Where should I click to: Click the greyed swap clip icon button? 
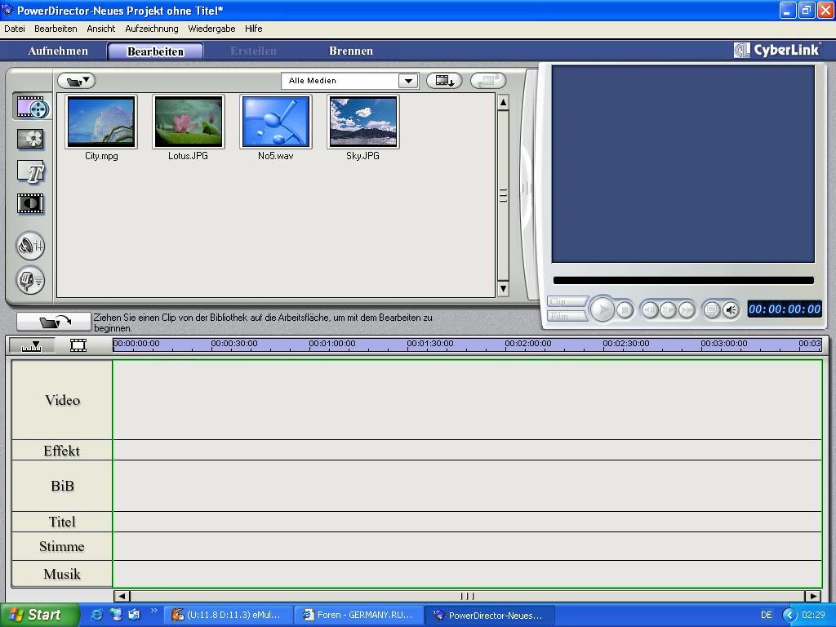coord(488,81)
